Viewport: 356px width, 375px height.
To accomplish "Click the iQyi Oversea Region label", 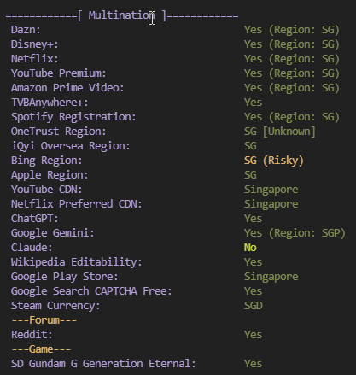I will tap(71, 146).
